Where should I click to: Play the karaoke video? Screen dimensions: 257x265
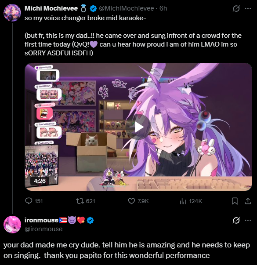(139, 127)
